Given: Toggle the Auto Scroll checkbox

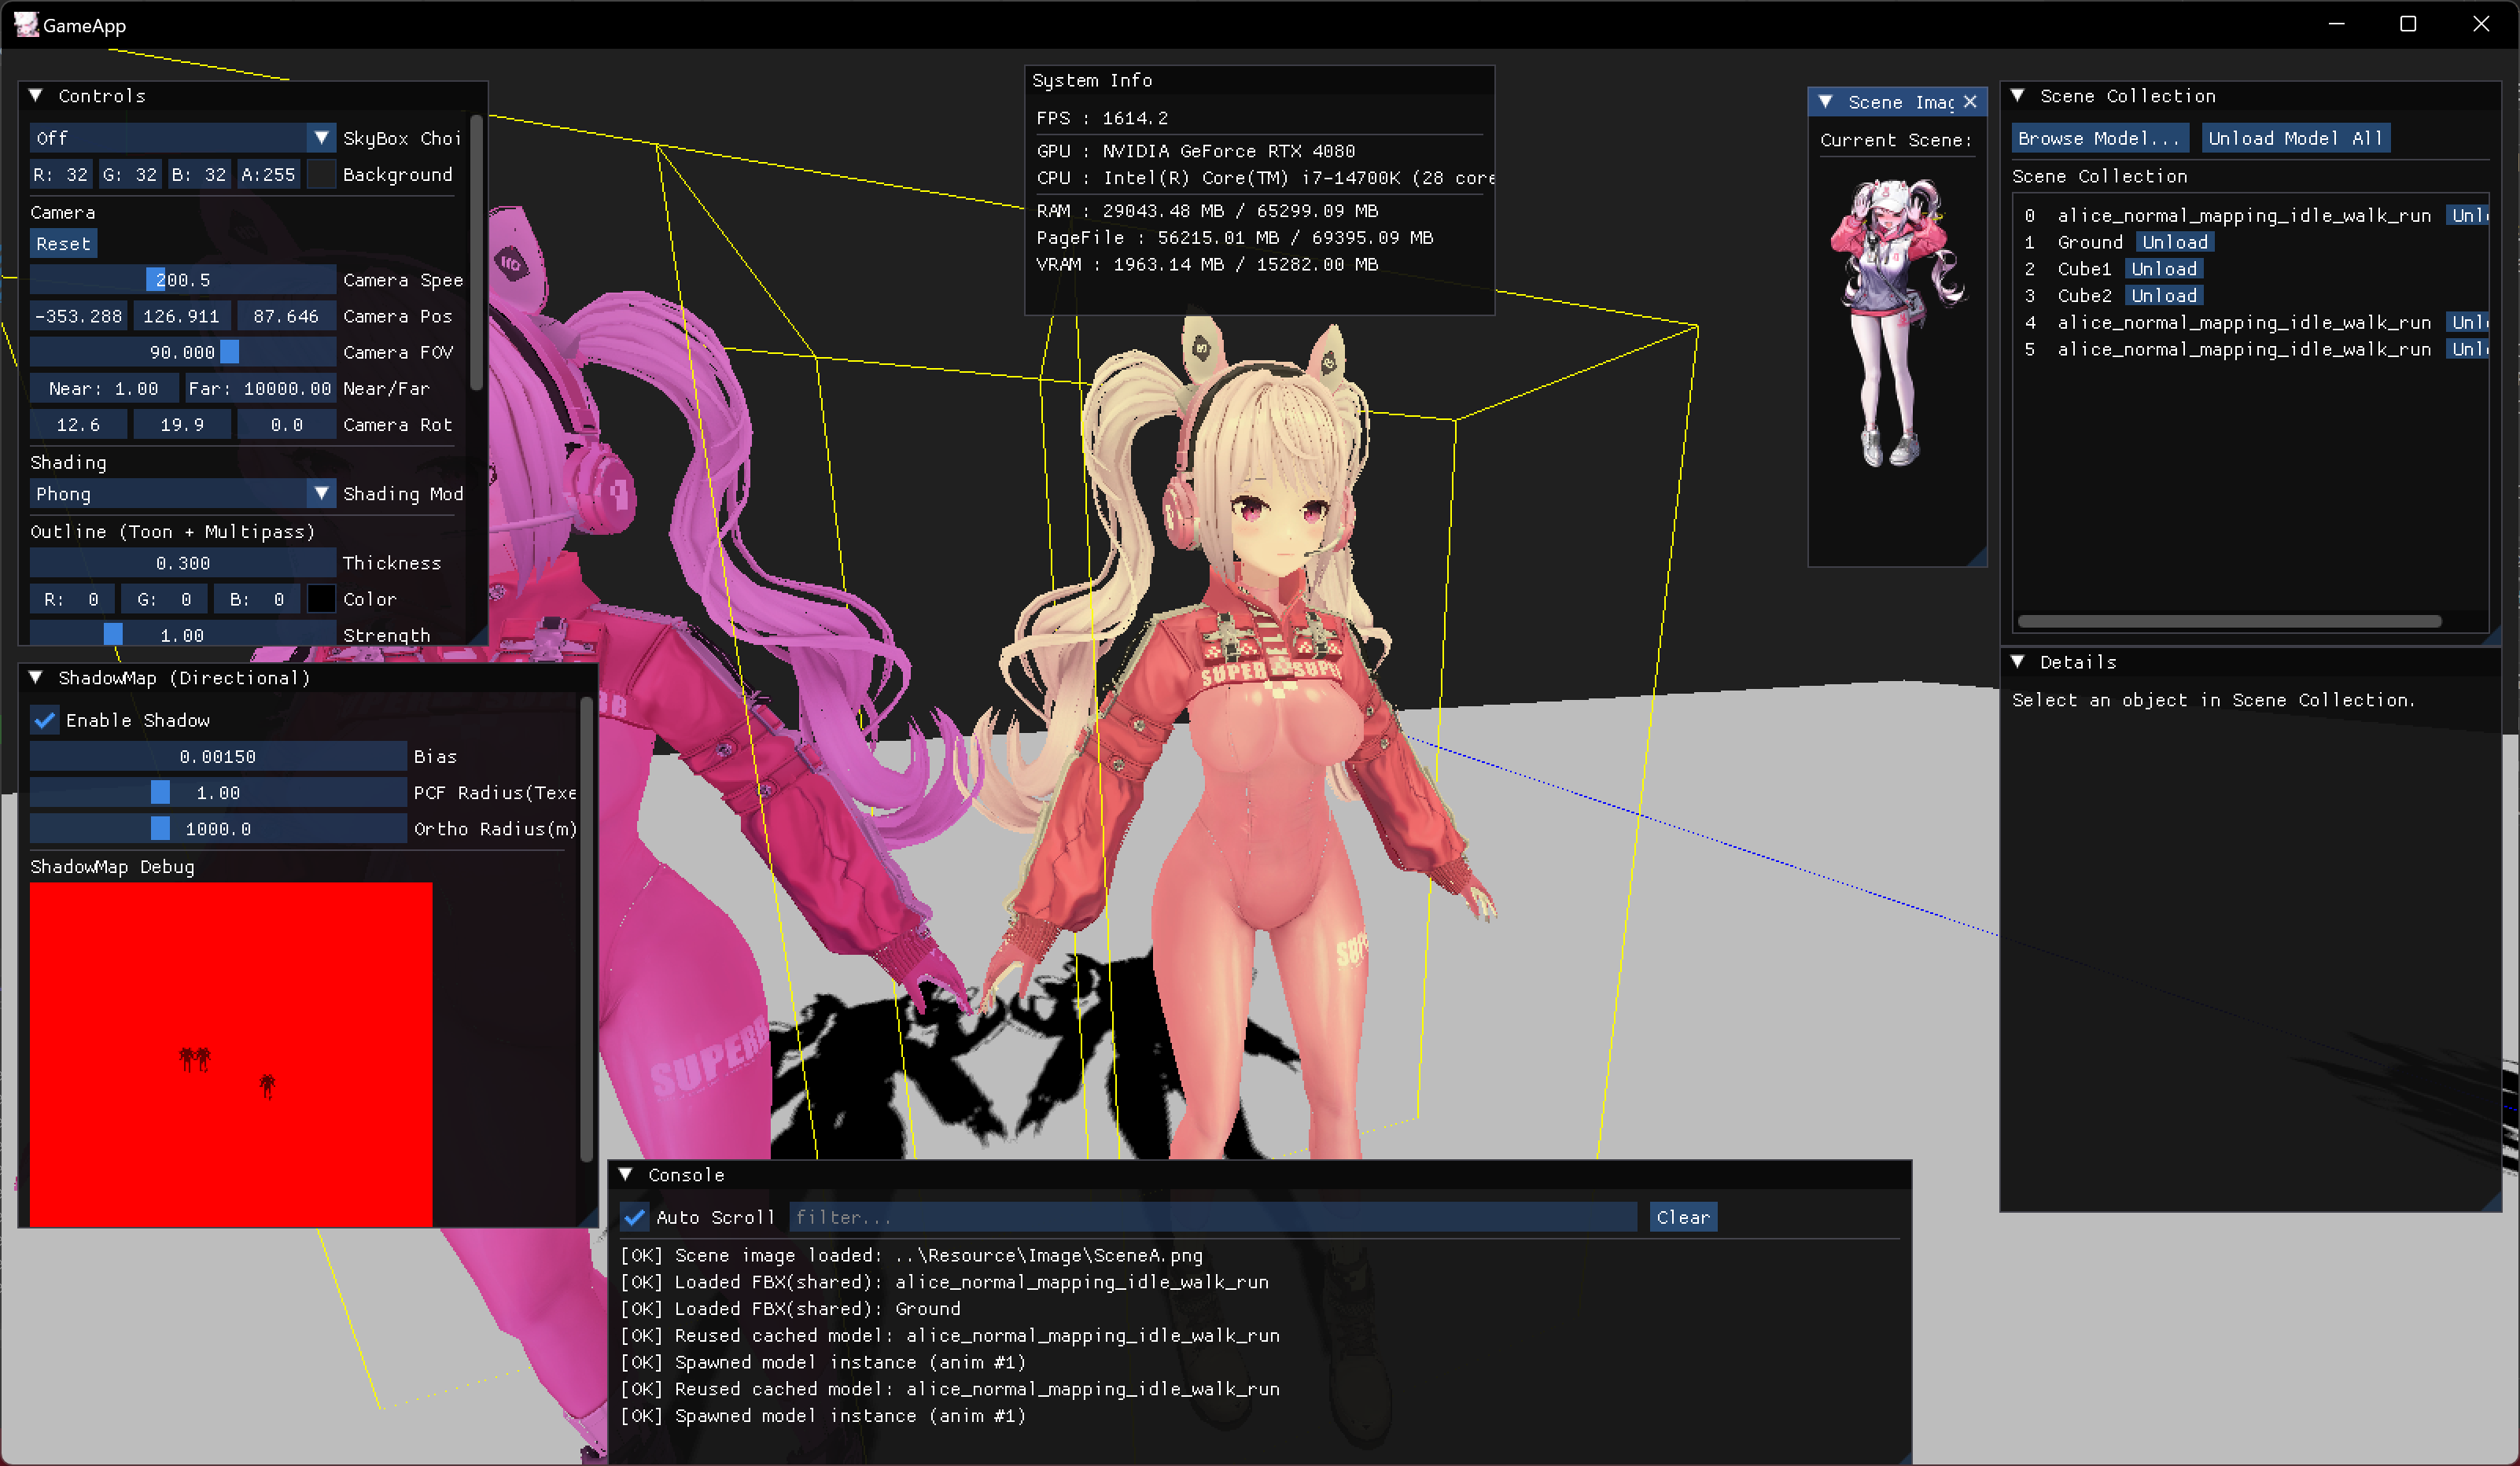Looking at the screenshot, I should [x=634, y=1217].
